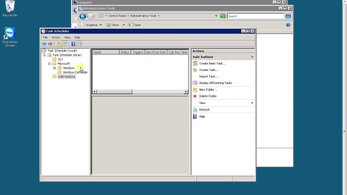
Task: Expand the Windows folder node
Action: 54,68
